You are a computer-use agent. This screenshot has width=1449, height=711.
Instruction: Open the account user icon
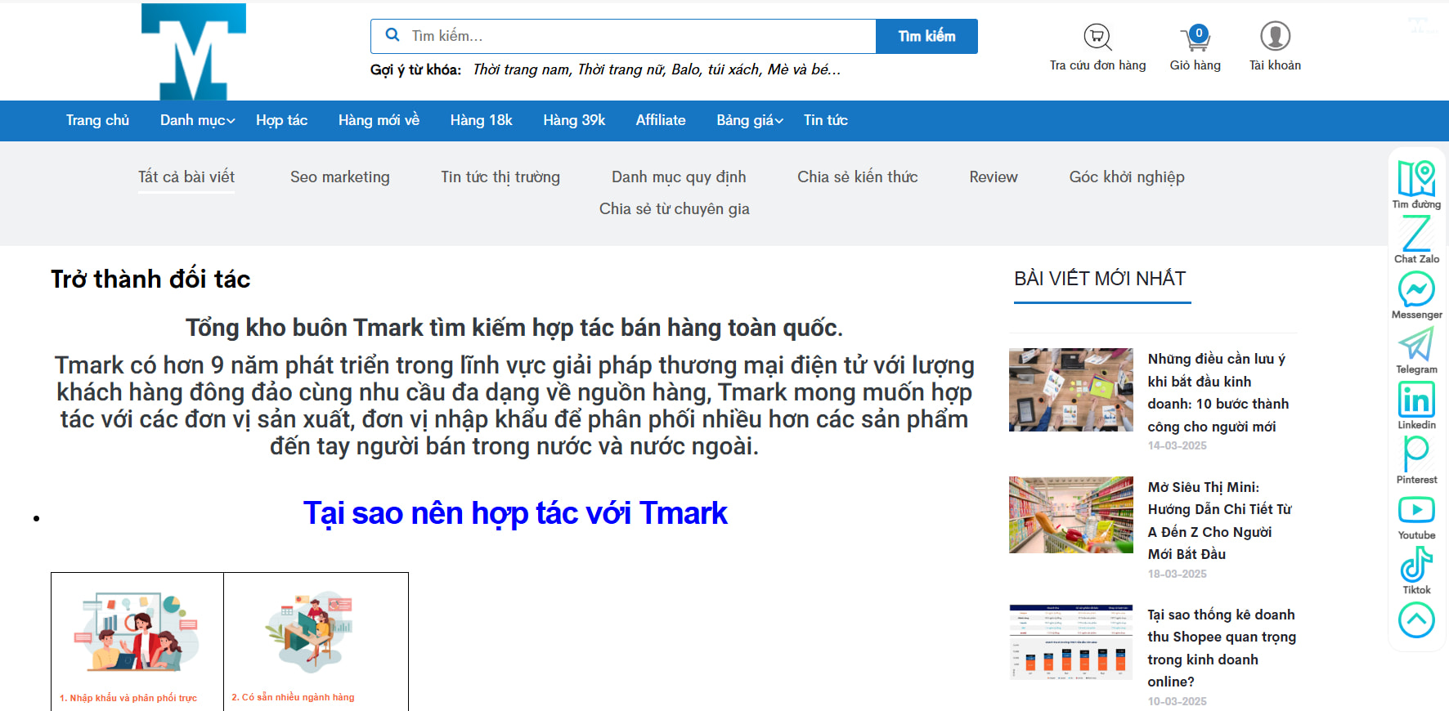tap(1275, 36)
